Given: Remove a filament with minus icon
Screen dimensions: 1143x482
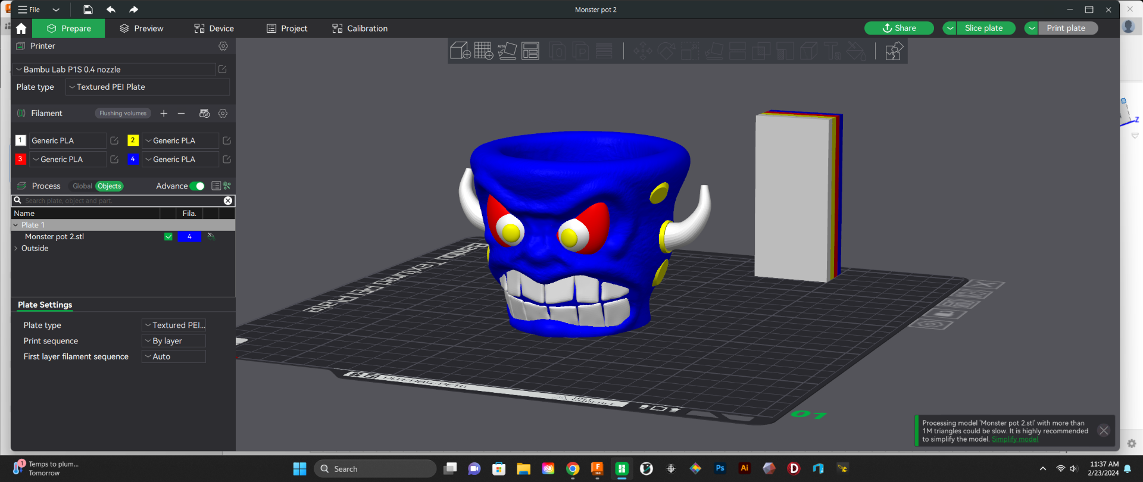Looking at the screenshot, I should pyautogui.click(x=182, y=113).
